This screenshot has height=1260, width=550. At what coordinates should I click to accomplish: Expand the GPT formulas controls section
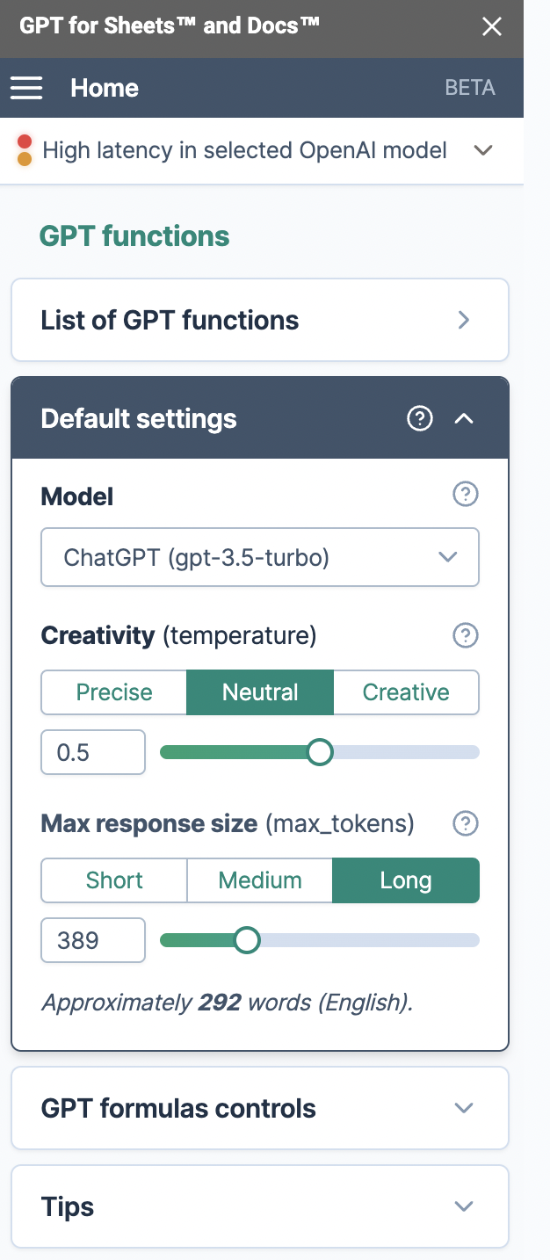(260, 1108)
